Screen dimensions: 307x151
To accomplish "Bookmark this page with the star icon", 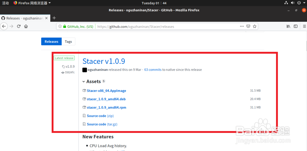I will pyautogui.click(x=255, y=26).
